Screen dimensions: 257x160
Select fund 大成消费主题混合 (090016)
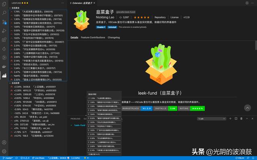(38, 12)
